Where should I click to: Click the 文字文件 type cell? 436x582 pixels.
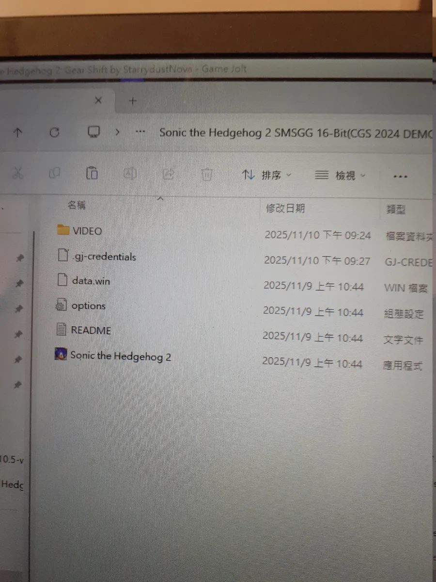pos(403,339)
